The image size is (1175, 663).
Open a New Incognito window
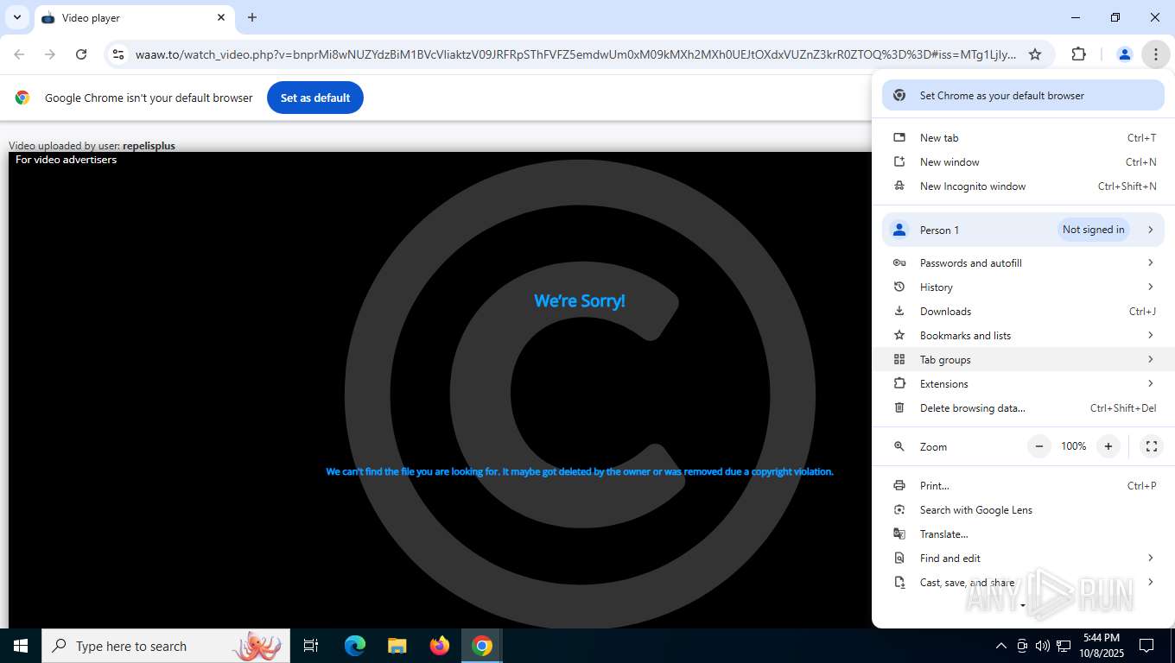pyautogui.click(x=1023, y=186)
